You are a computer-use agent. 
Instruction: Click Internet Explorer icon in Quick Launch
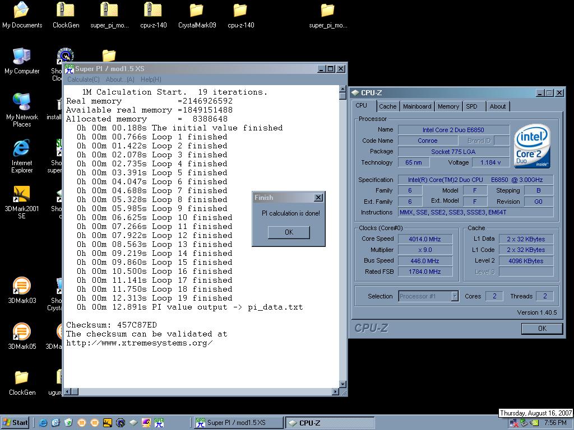[x=43, y=423]
